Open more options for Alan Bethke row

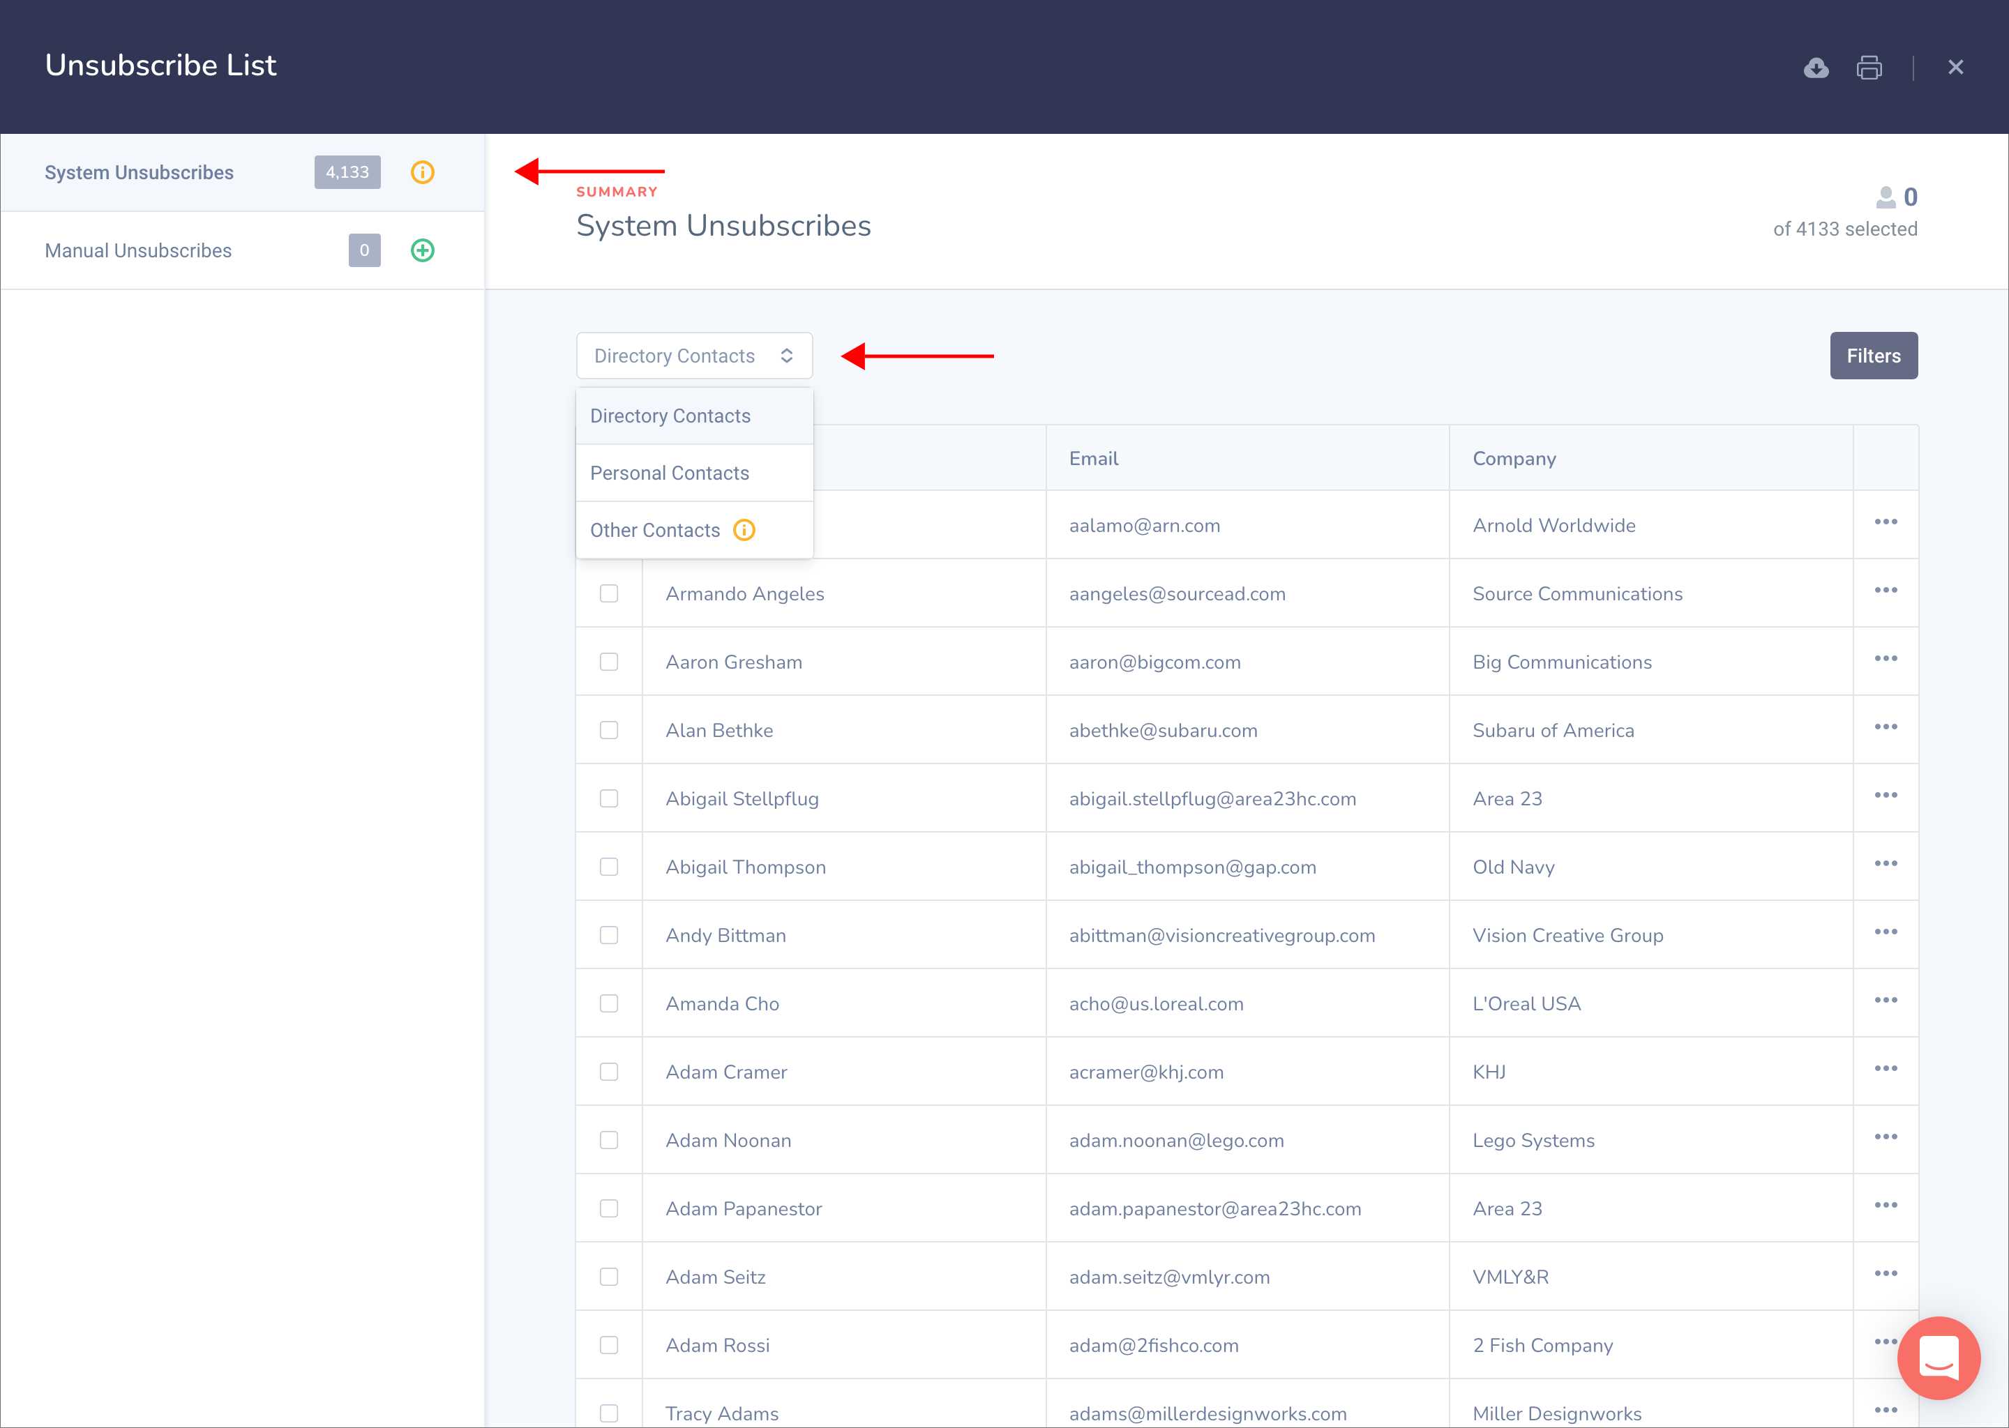1886,727
